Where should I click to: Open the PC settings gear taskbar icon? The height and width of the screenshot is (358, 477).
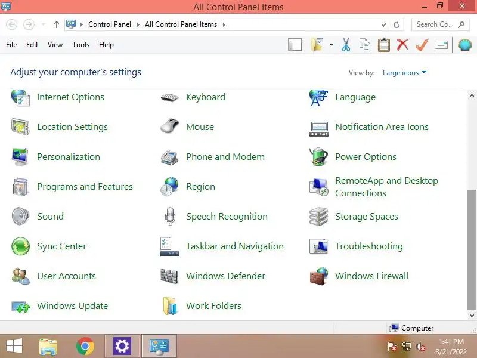tap(122, 346)
